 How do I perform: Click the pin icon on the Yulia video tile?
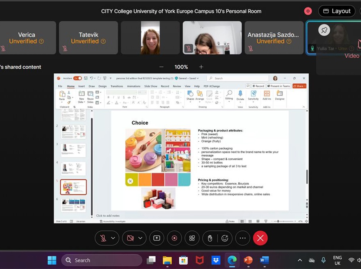tap(324, 30)
